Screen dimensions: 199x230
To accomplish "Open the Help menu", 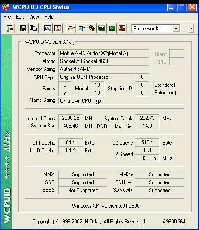I will coord(49,17).
